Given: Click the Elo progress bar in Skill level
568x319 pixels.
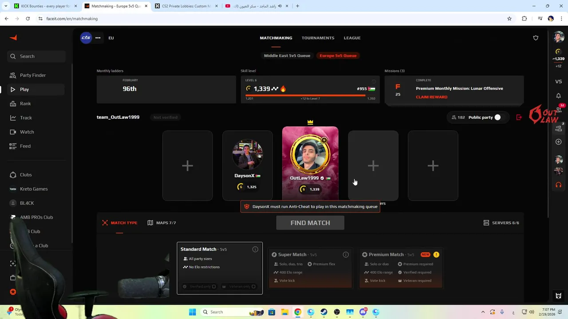Looking at the screenshot, I should (310, 95).
